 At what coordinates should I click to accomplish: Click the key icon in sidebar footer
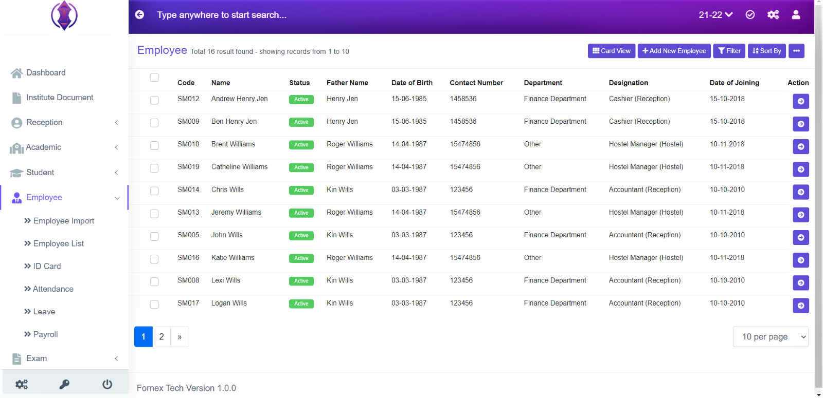(x=64, y=384)
